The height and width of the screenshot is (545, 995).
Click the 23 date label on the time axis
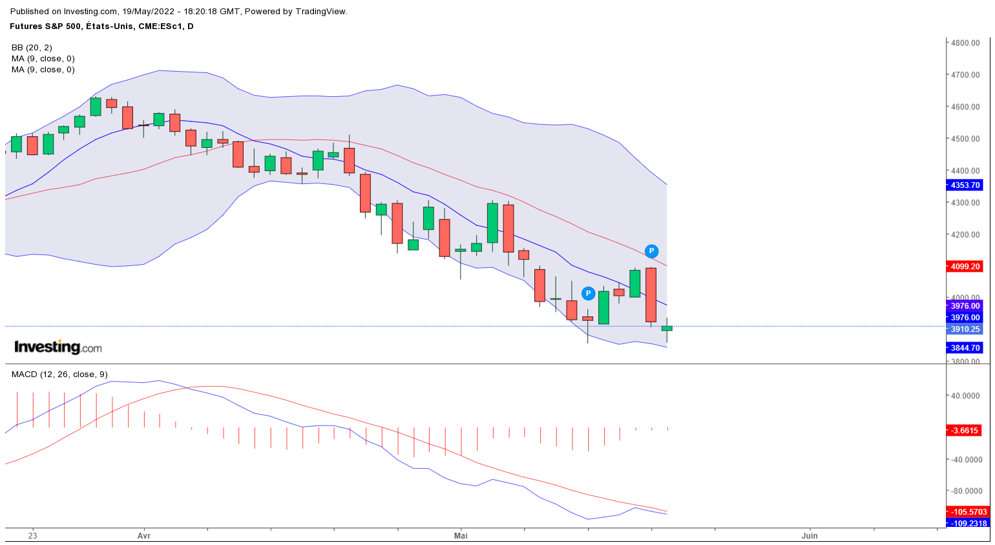[x=33, y=536]
